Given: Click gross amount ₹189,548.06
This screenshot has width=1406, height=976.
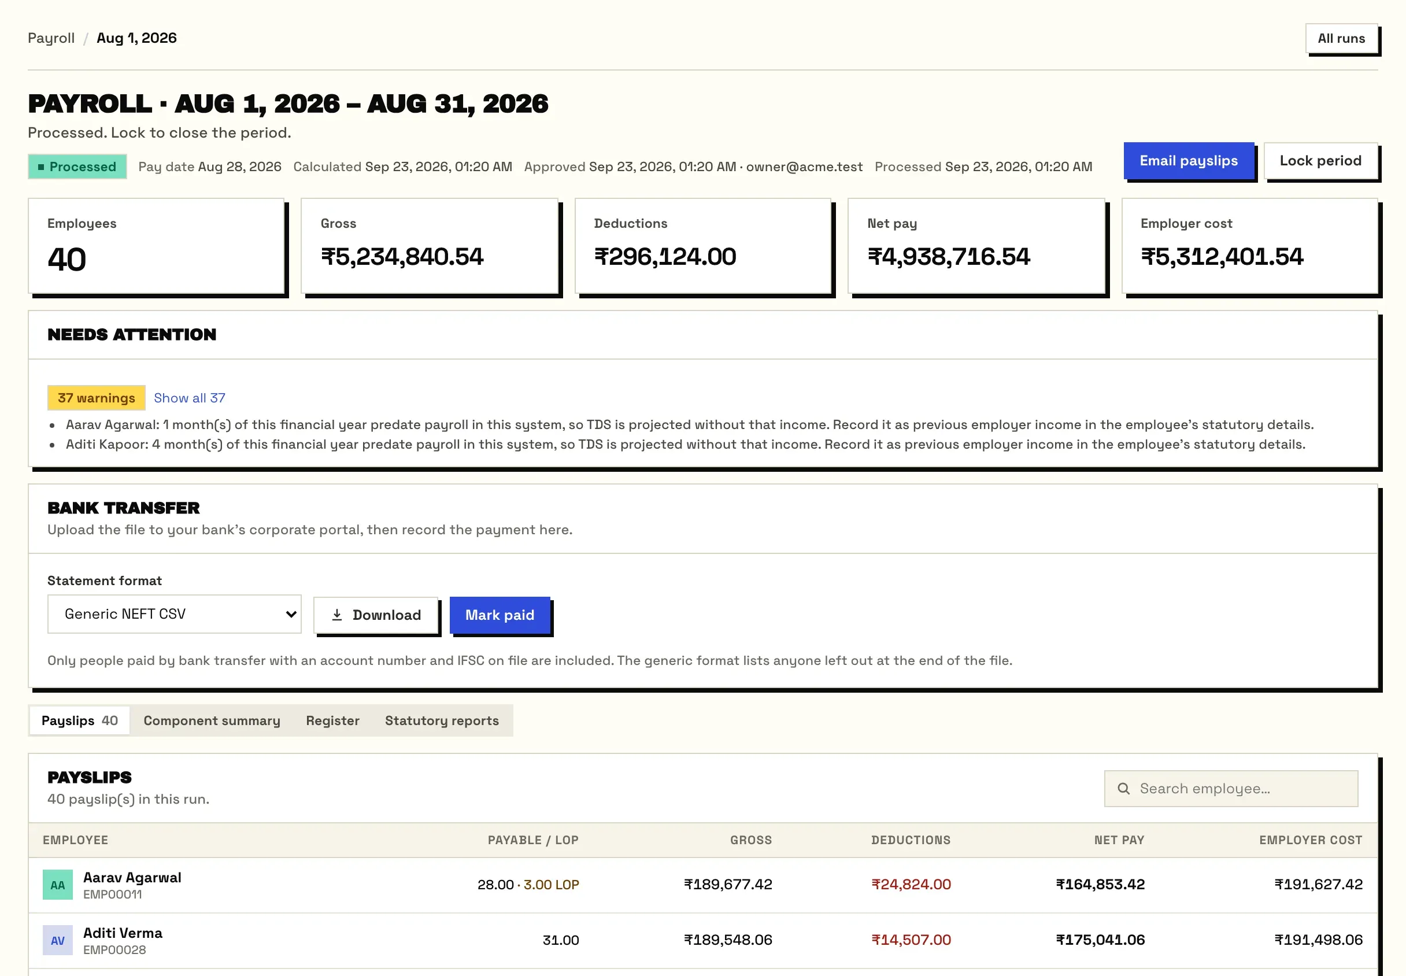Looking at the screenshot, I should point(728,941).
